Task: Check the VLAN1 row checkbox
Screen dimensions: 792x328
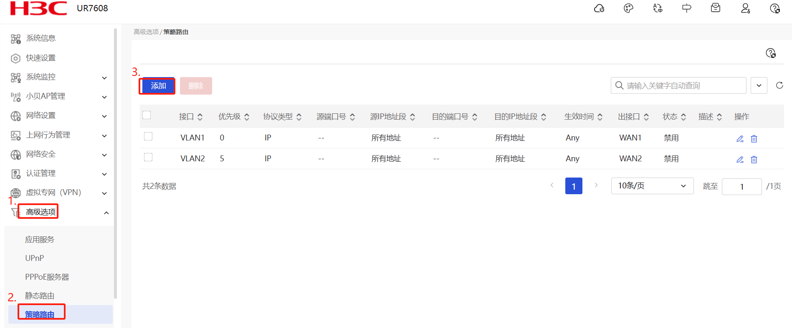Action: 148,137
